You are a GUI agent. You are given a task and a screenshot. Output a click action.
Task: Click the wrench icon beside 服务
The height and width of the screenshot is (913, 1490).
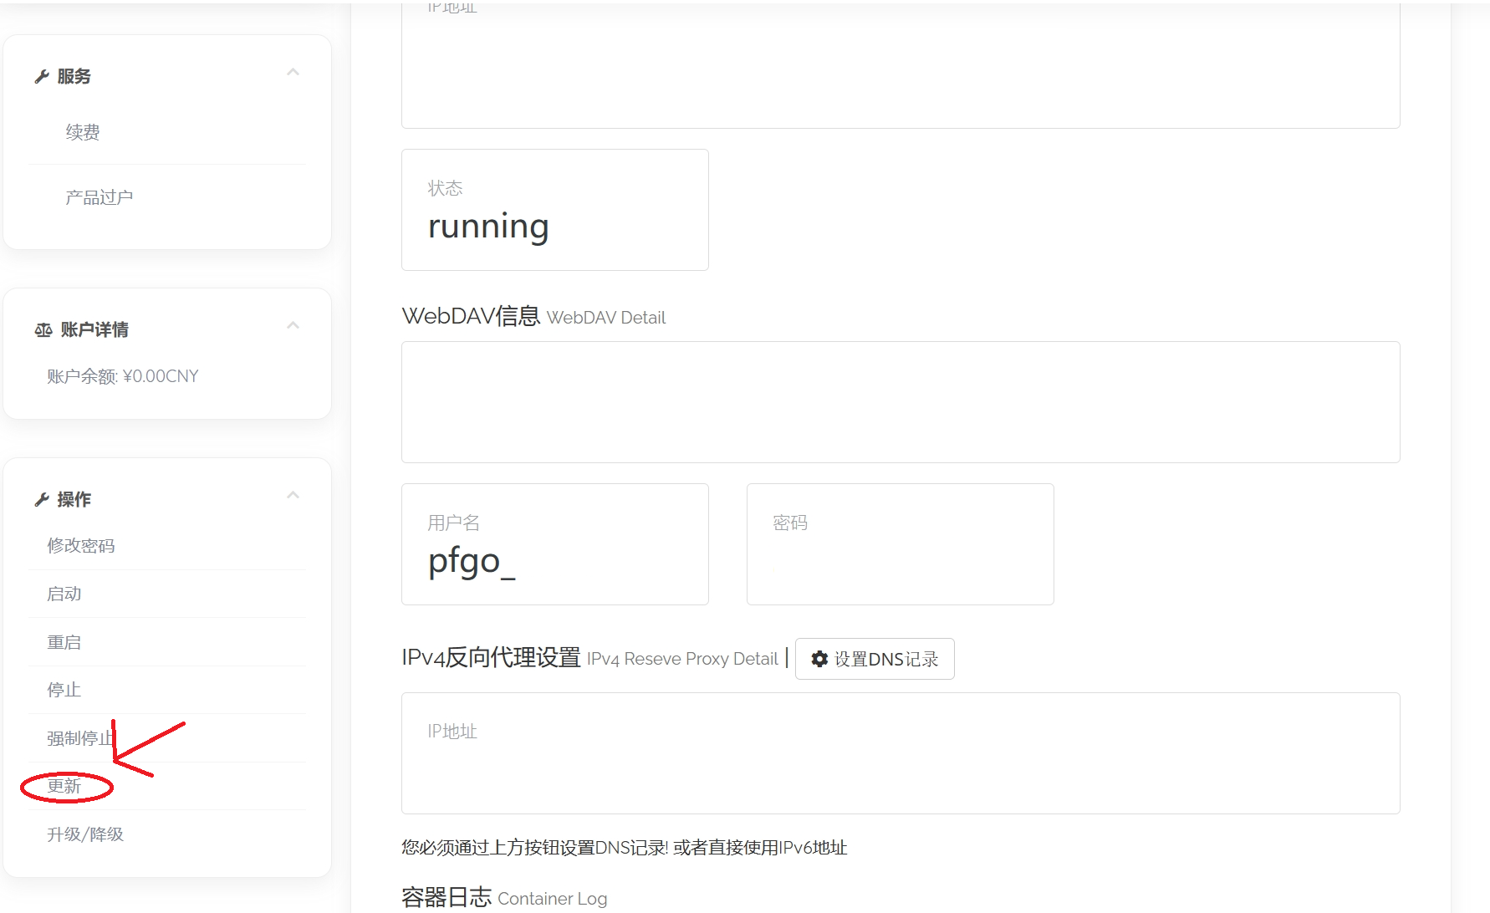(x=42, y=77)
